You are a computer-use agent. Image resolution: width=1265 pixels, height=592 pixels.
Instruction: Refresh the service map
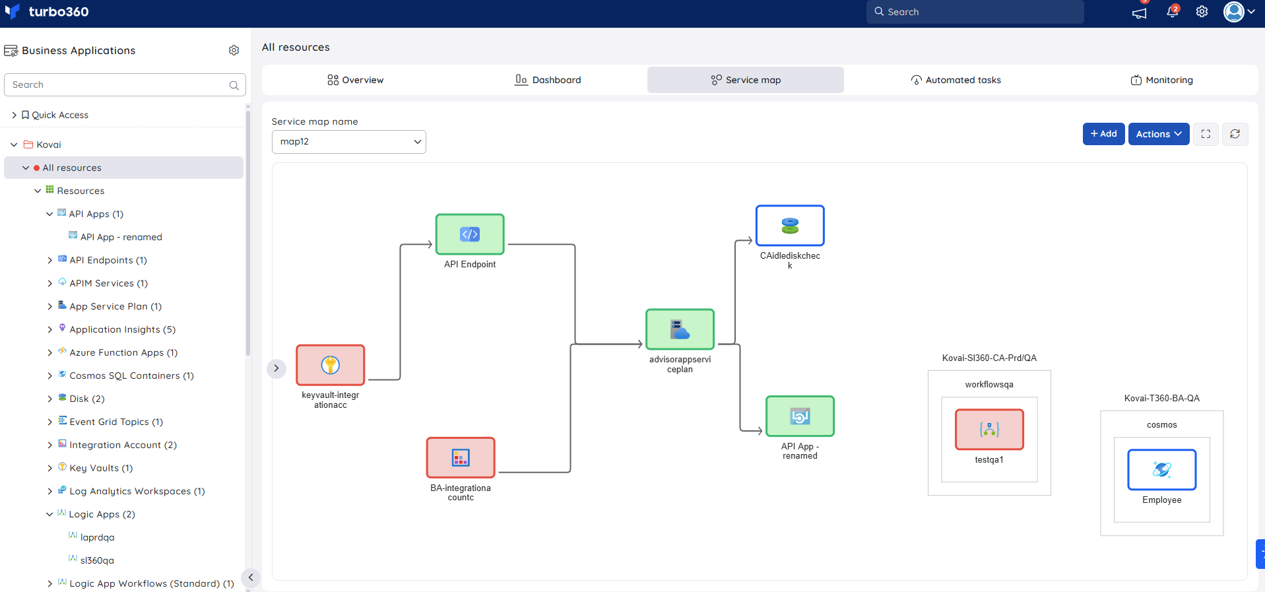(1235, 134)
